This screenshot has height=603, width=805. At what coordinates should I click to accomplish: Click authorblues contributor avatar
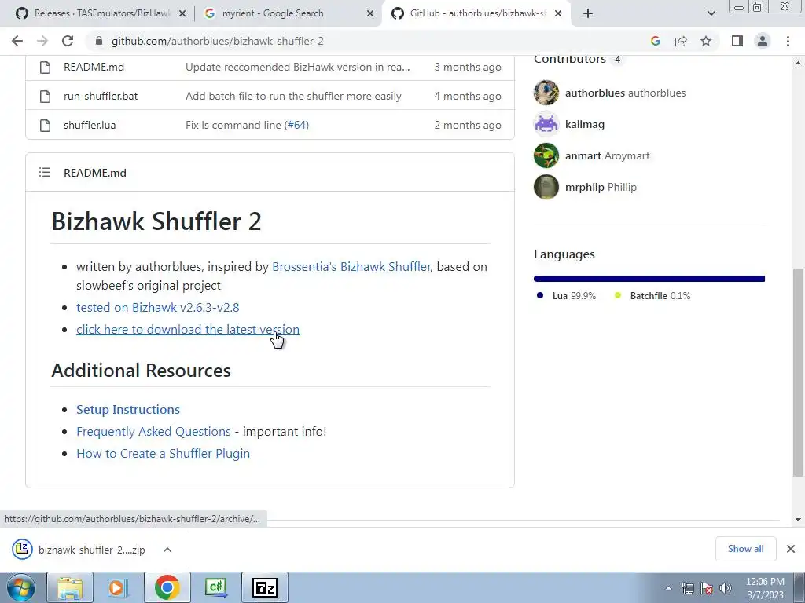click(546, 93)
